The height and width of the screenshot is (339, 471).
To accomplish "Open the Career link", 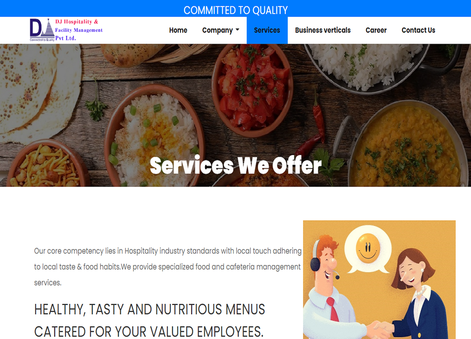I will pos(376,30).
